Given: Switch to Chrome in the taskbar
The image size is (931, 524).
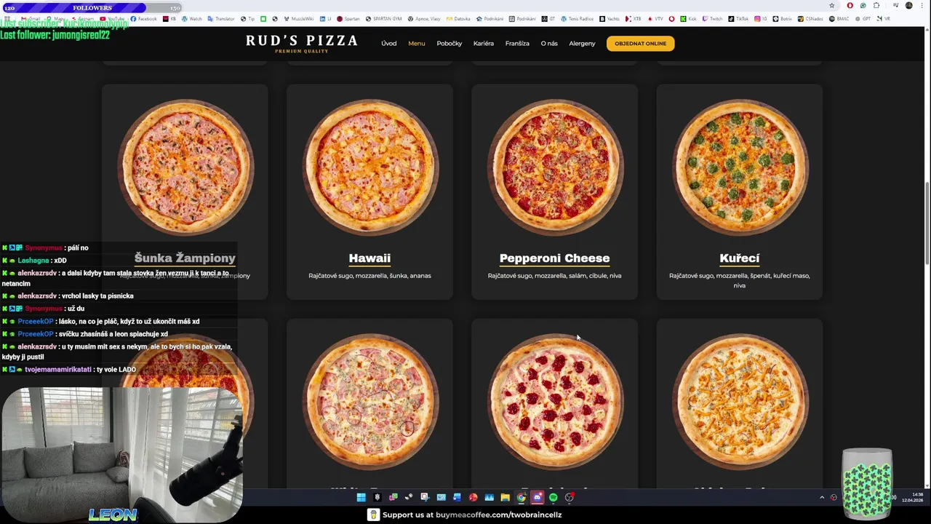Looking at the screenshot, I should (522, 497).
